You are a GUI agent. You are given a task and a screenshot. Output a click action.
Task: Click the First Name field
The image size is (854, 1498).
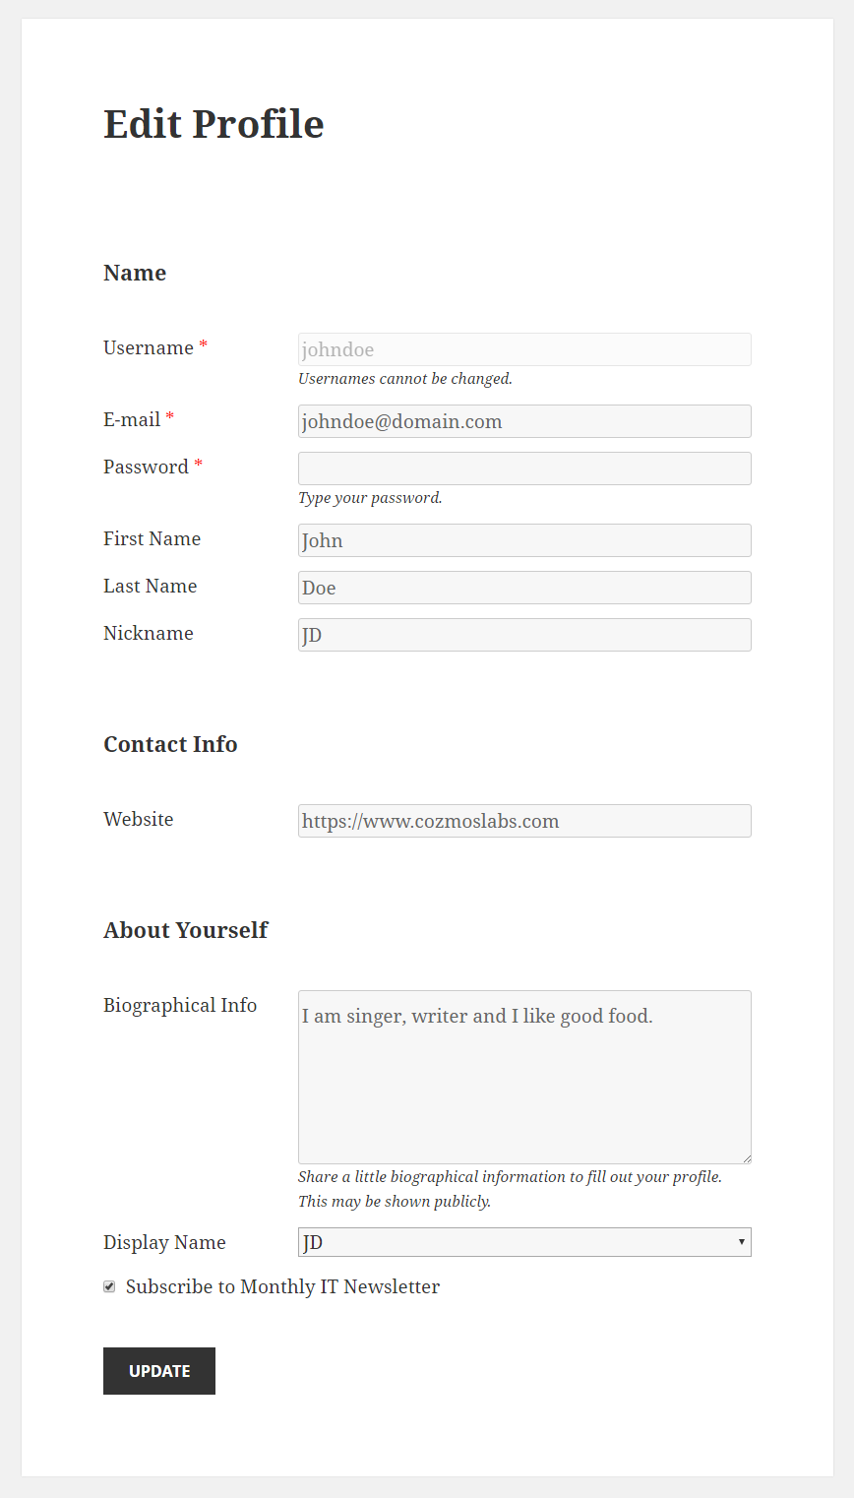click(524, 540)
